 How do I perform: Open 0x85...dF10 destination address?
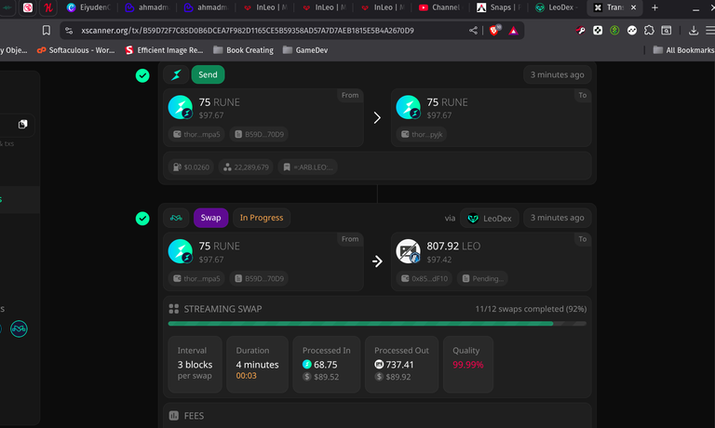point(425,278)
